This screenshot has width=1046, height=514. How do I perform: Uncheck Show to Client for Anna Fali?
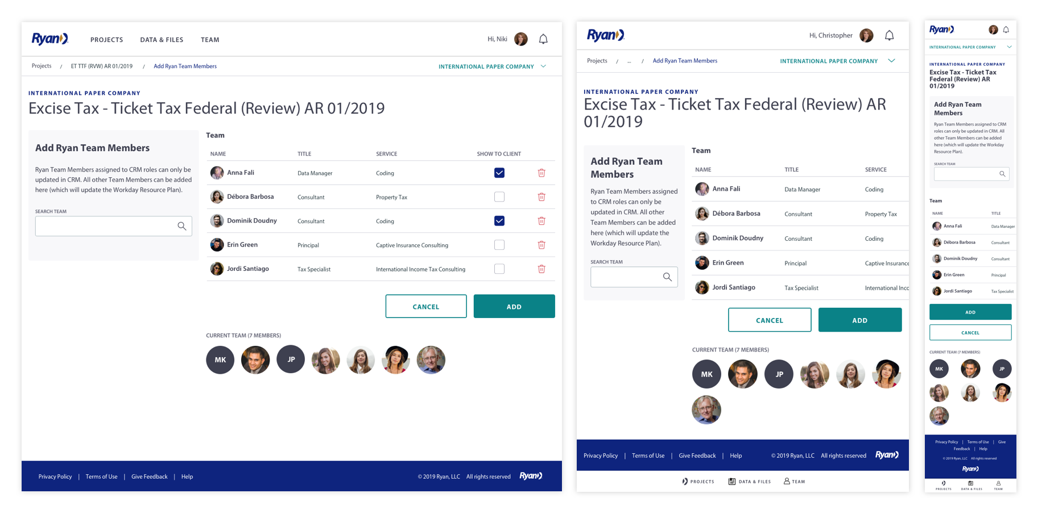pos(499,173)
